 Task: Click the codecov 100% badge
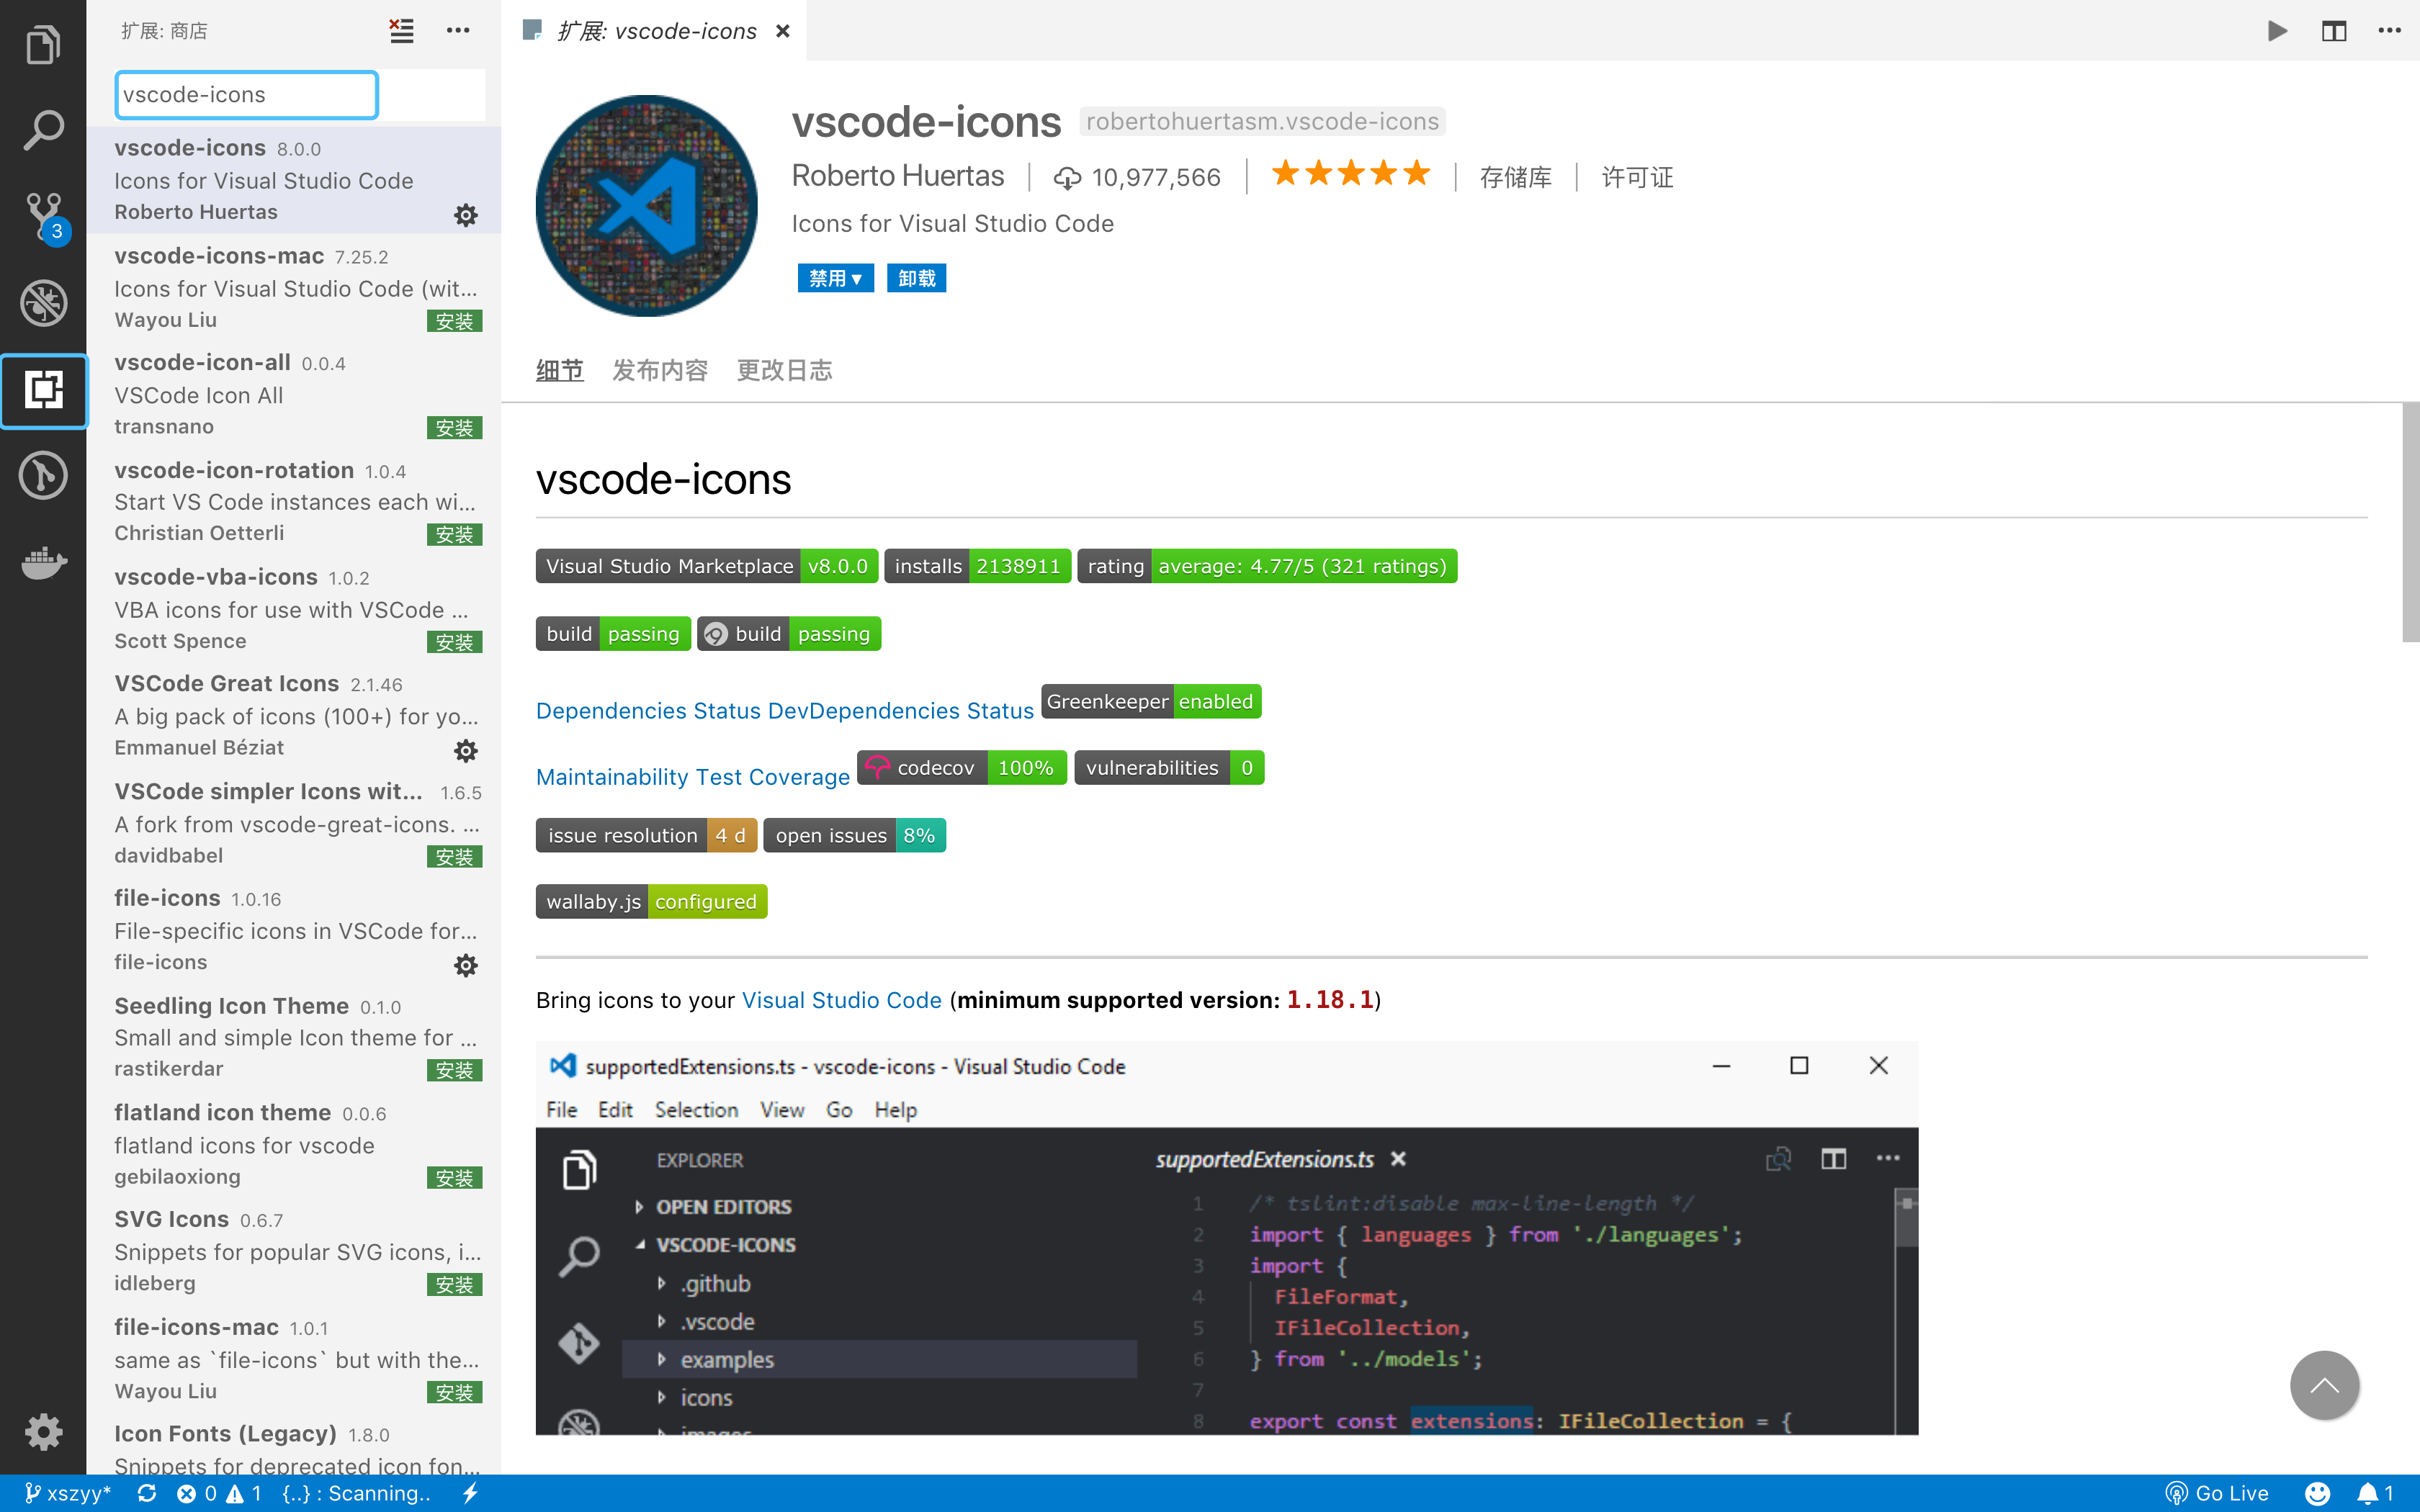pos(962,768)
